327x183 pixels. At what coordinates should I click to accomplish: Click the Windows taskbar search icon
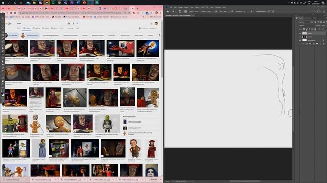9,3
